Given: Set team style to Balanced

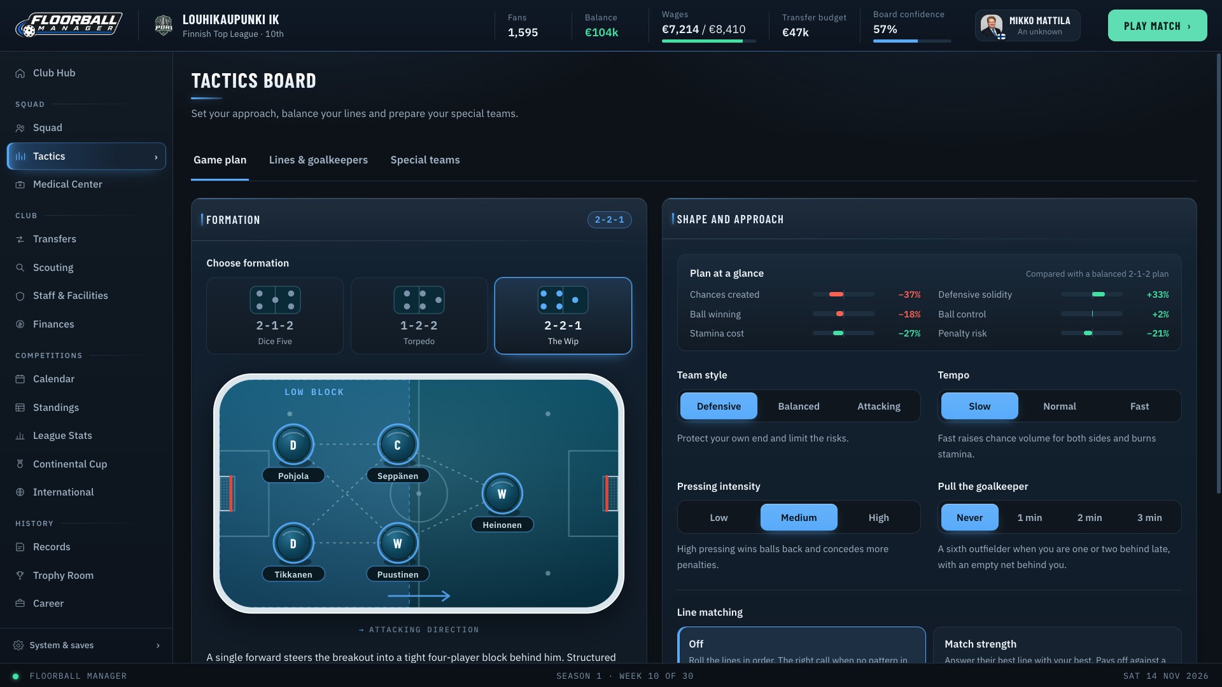Looking at the screenshot, I should [x=799, y=406].
